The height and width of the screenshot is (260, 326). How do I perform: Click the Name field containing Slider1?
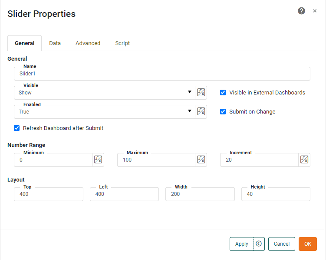(162, 74)
